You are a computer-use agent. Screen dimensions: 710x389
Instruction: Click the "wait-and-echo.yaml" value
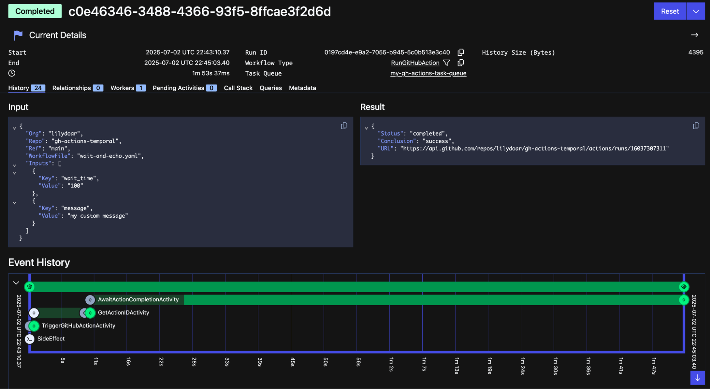click(109, 156)
